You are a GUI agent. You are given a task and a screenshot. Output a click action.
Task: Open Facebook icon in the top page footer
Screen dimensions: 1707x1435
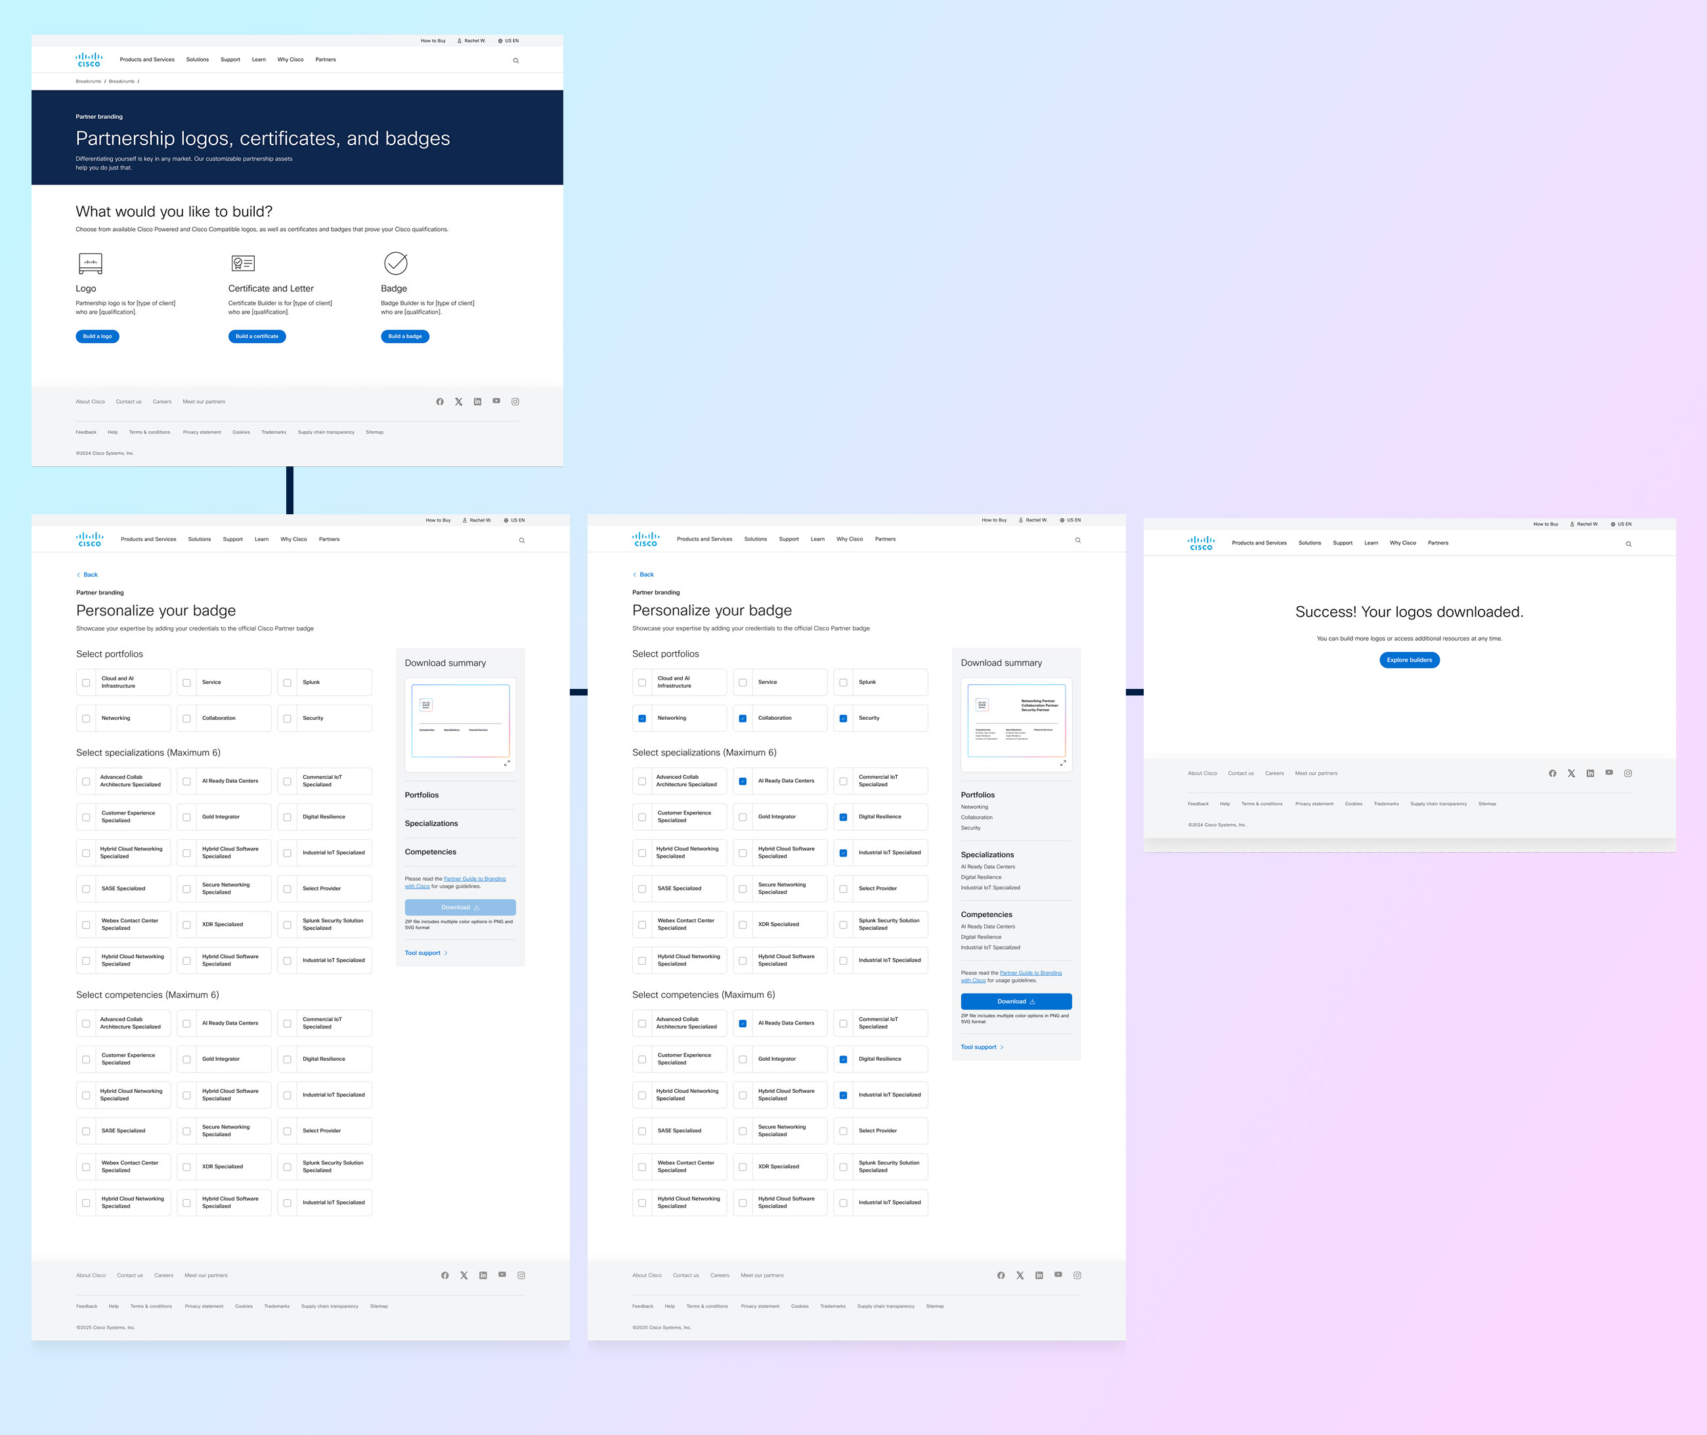point(440,402)
